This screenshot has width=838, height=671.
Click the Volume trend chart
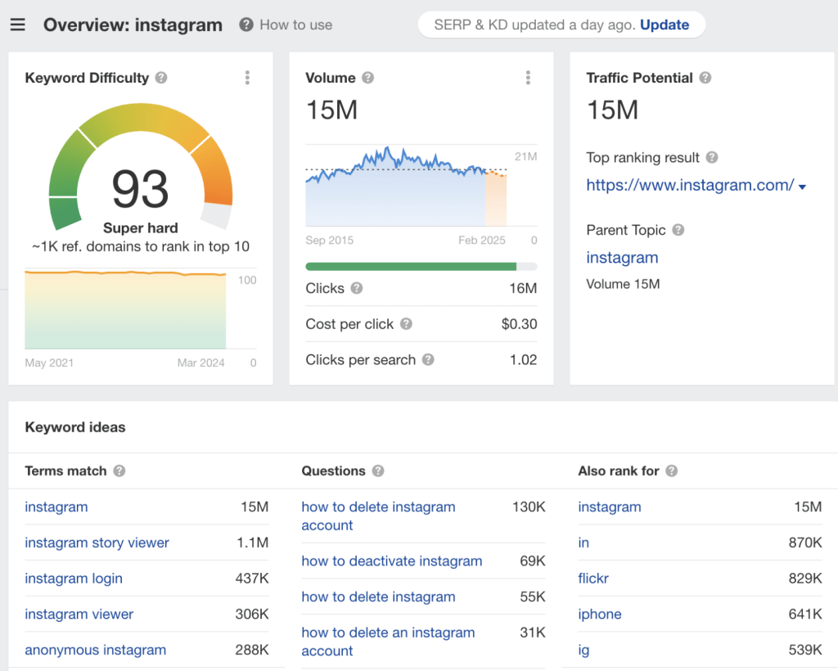(406, 186)
